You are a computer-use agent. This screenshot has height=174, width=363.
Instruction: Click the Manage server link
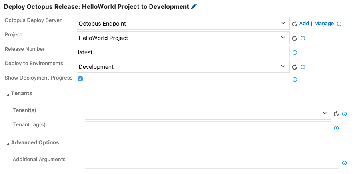(x=324, y=24)
